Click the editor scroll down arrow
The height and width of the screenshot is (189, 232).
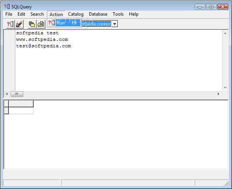tap(225, 87)
